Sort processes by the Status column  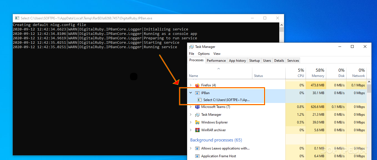[258, 76]
